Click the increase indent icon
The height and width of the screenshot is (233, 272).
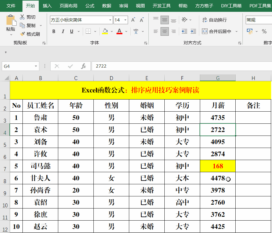click(193, 31)
